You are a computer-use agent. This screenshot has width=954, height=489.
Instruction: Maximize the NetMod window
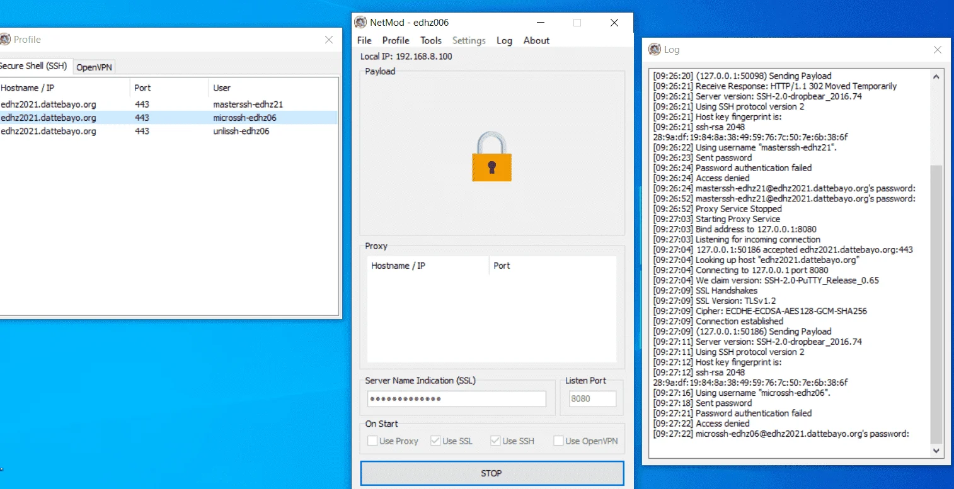click(577, 23)
